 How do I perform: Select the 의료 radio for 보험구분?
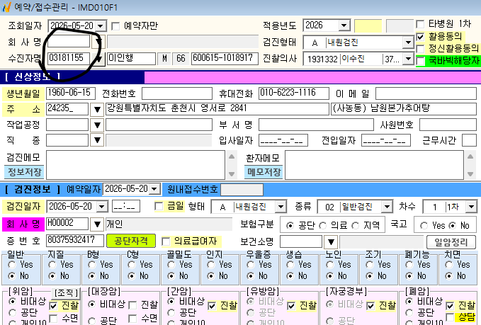coord(322,226)
